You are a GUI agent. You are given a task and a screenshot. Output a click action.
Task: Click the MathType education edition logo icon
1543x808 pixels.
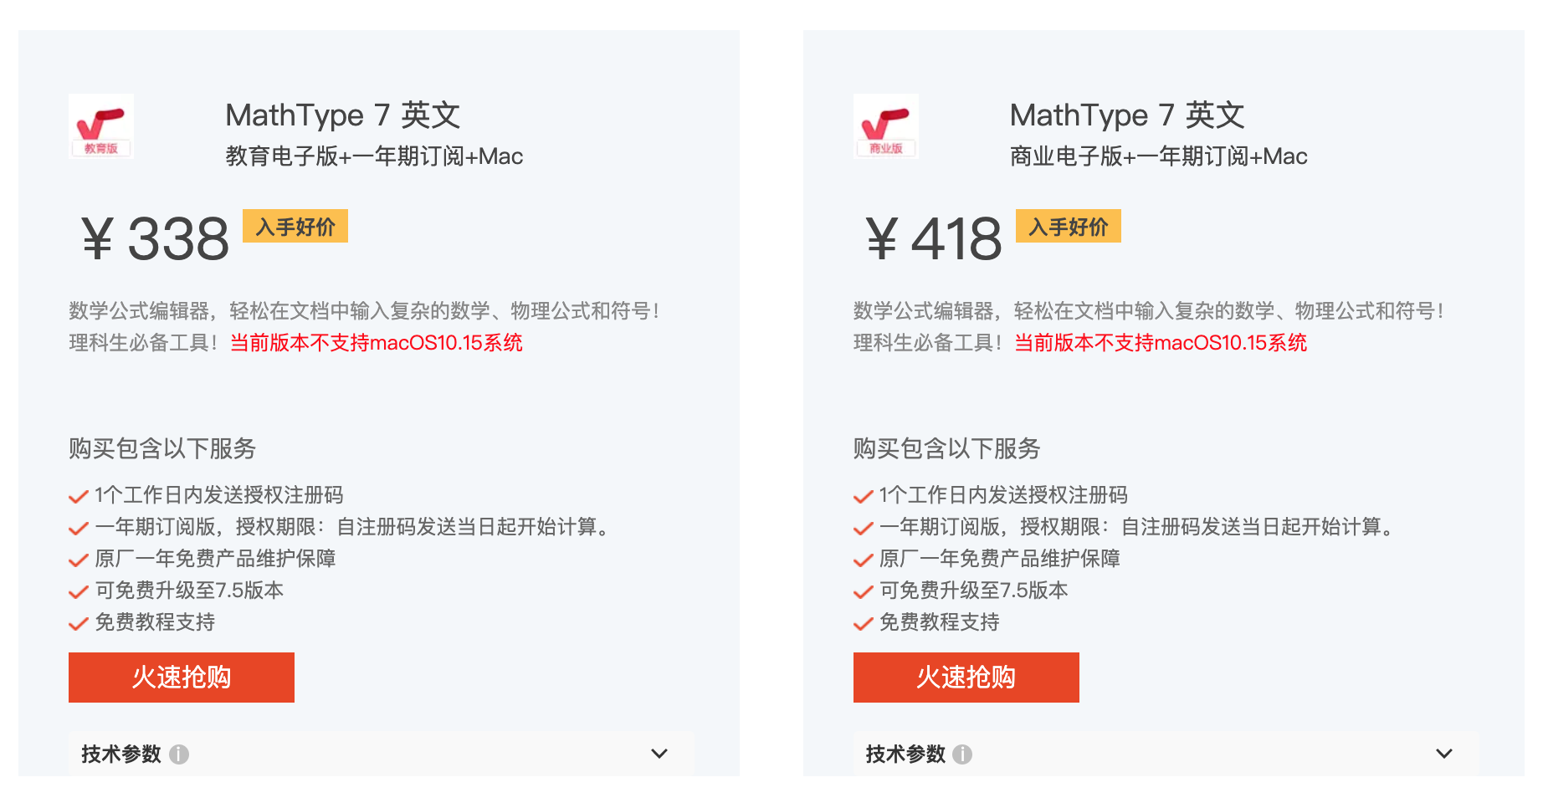coord(101,126)
